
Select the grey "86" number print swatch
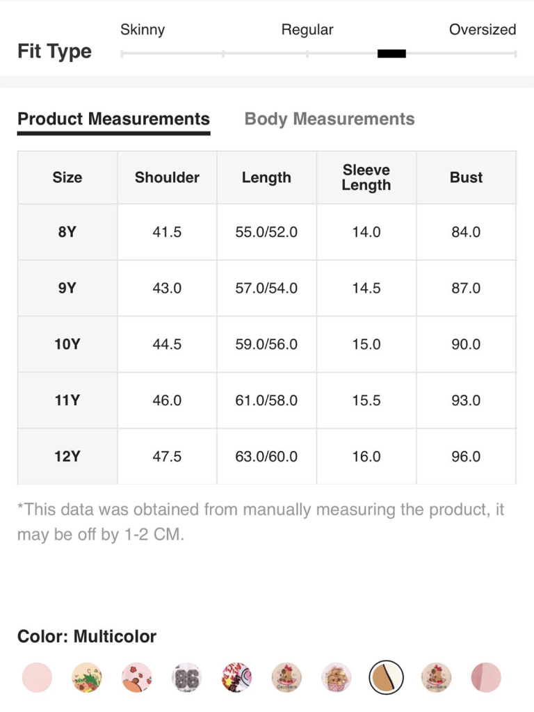tap(186, 677)
